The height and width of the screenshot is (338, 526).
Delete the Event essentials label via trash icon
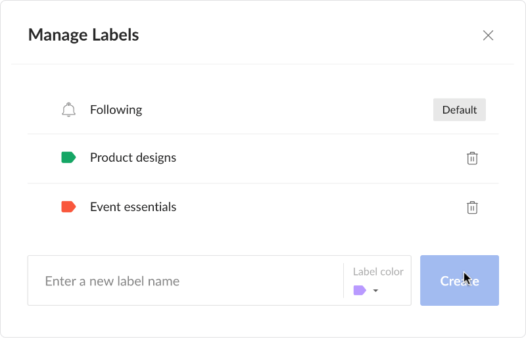coord(472,207)
